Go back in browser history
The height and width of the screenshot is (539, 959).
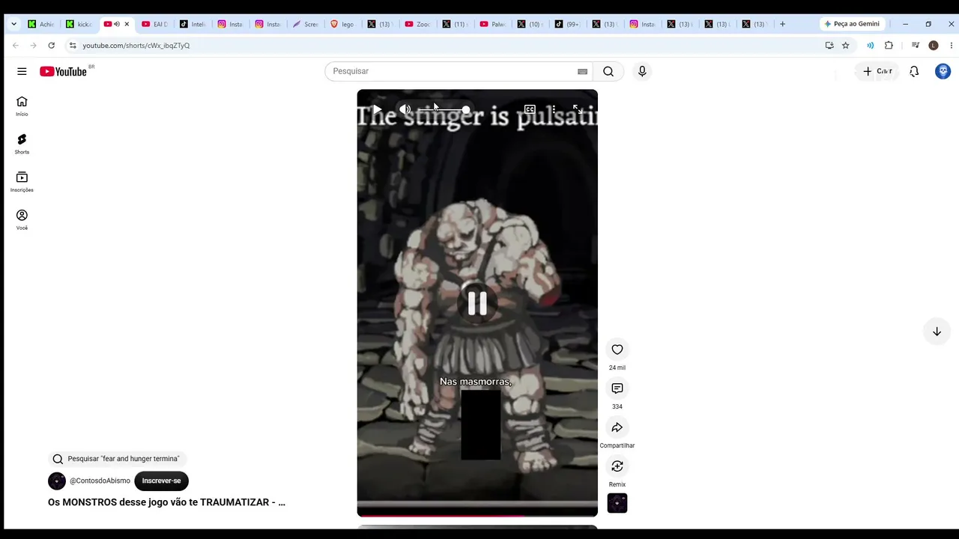point(15,46)
